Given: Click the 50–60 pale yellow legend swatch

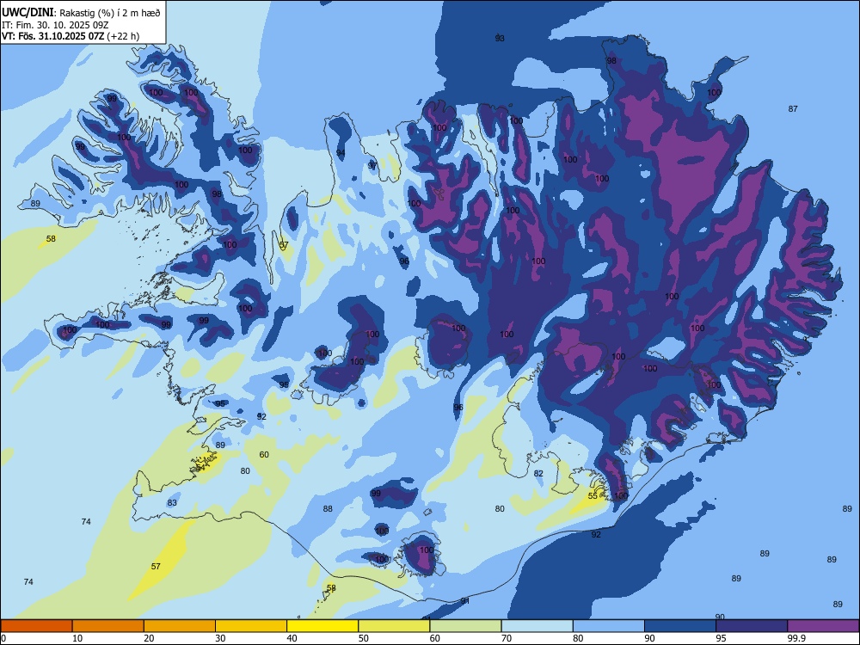Looking at the screenshot, I should [395, 626].
